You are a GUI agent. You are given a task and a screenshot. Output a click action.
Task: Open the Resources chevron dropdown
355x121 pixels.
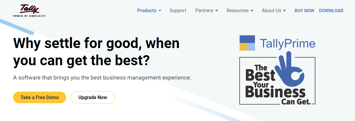(252, 11)
